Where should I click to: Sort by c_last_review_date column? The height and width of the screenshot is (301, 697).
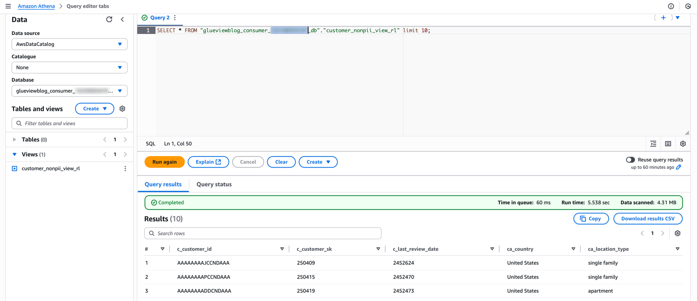pyautogui.click(x=492, y=249)
